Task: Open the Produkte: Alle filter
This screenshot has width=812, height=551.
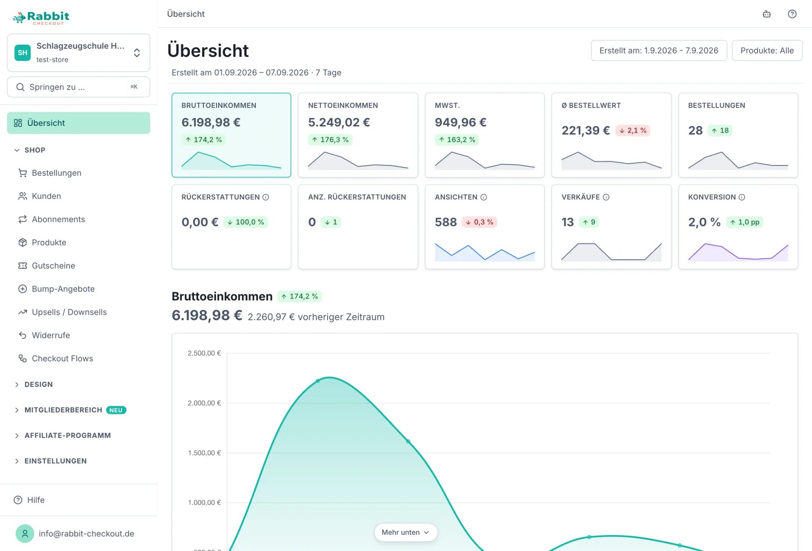Action: (x=767, y=51)
